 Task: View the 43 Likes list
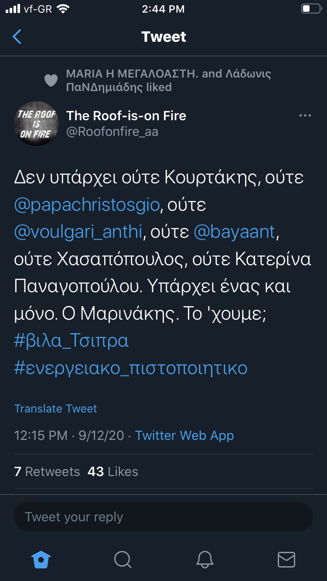coord(113,472)
